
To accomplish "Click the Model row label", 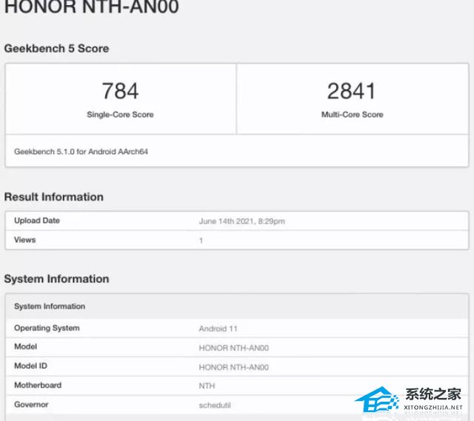I will [26, 347].
